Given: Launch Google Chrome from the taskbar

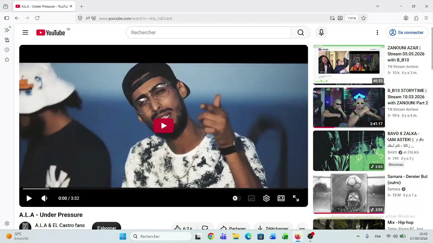Looking at the screenshot, I should (x=211, y=236).
